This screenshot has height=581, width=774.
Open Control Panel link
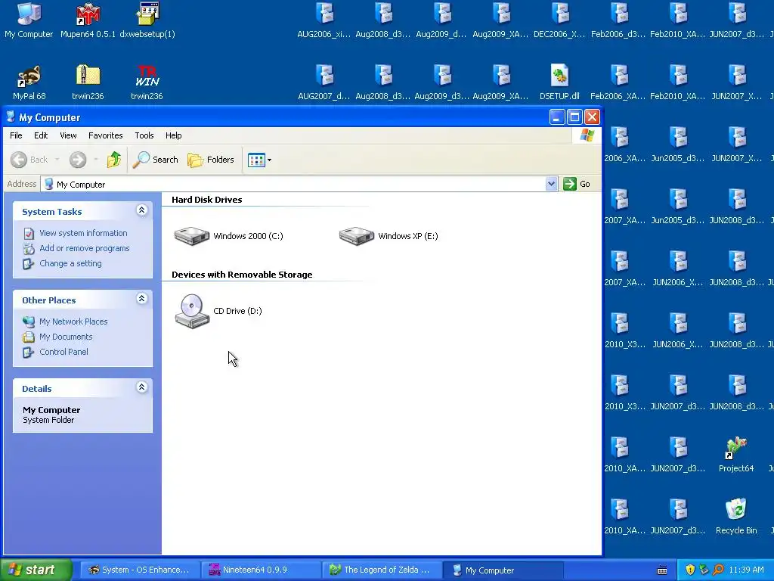[63, 353]
